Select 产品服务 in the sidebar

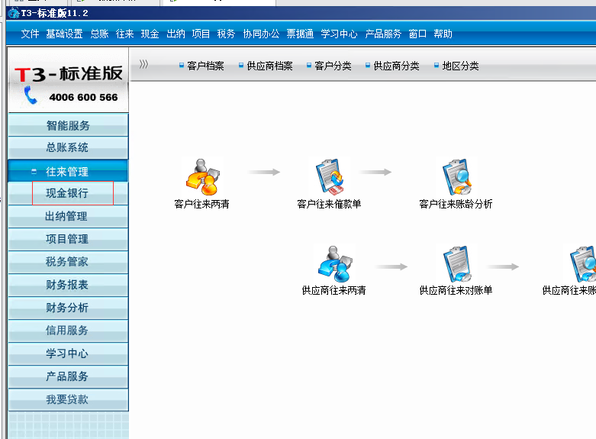point(68,376)
